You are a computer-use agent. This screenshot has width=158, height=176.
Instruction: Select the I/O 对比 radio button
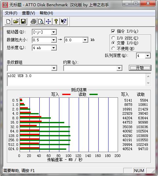pos(113,38)
